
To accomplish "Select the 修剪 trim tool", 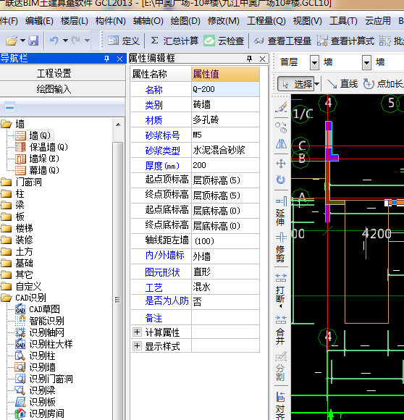I will click(281, 248).
